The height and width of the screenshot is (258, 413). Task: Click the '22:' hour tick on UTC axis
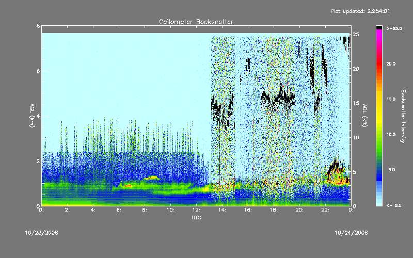[326, 210]
